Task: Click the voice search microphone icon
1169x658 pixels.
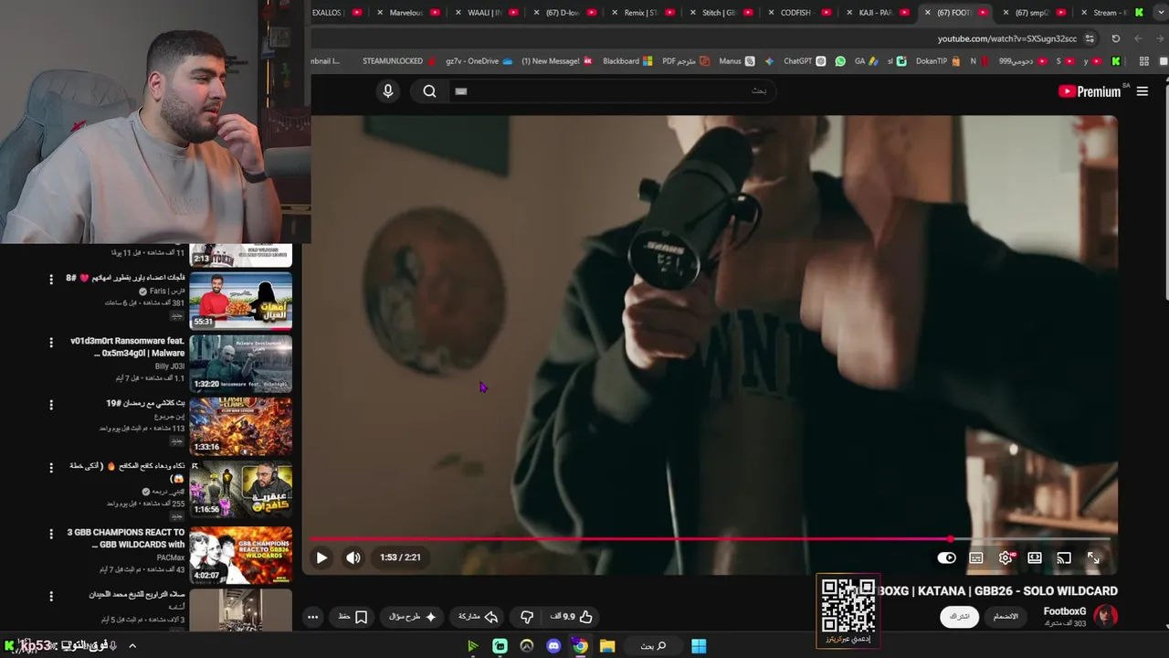Action: pos(388,90)
